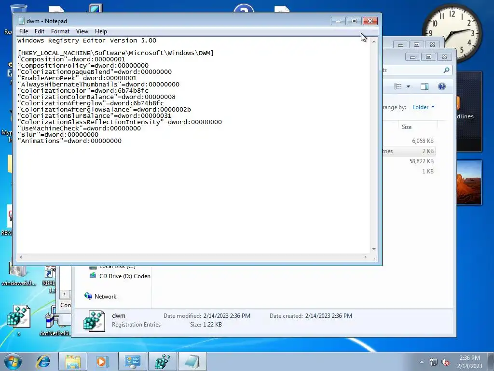Open the Edit menu in Notepad

(40, 31)
